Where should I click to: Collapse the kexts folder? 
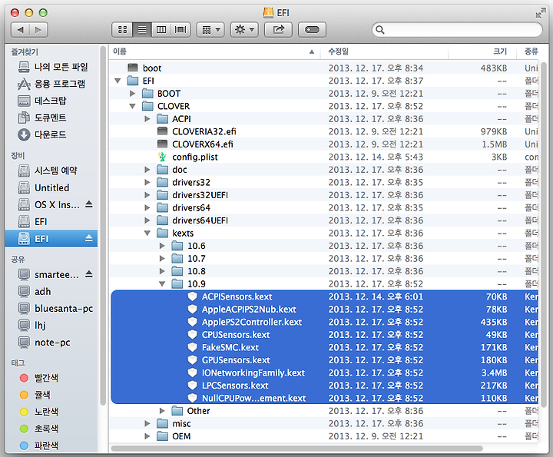click(147, 233)
